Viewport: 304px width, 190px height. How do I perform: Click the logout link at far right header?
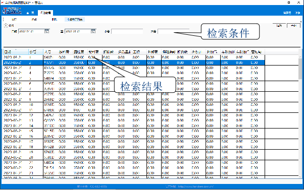pyautogui.click(x=297, y=13)
